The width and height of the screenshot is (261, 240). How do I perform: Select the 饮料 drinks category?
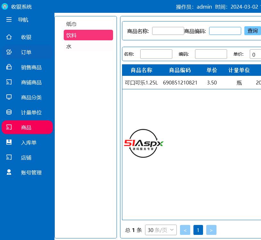coord(88,35)
